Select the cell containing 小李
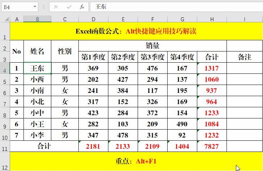This screenshot has width=263, height=171. coord(38,135)
